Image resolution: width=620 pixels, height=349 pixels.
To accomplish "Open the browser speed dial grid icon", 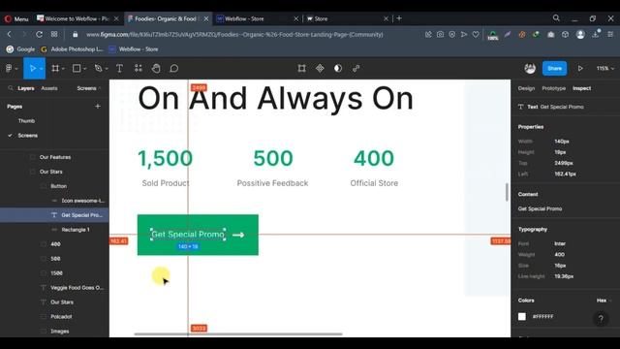I will point(54,35).
